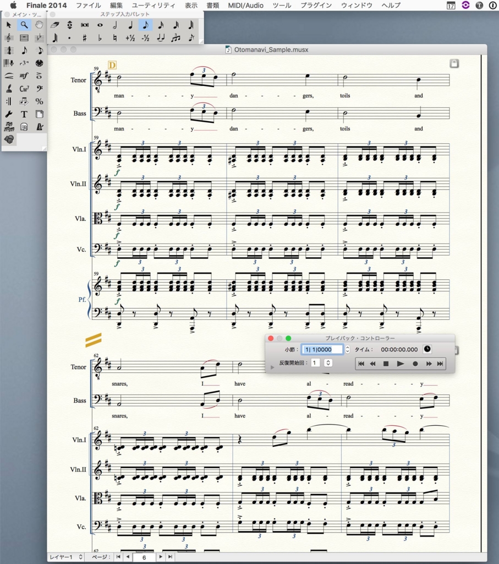Select the MIDI tool round connector icon
The image size is (499, 564).
pyautogui.click(x=39, y=63)
